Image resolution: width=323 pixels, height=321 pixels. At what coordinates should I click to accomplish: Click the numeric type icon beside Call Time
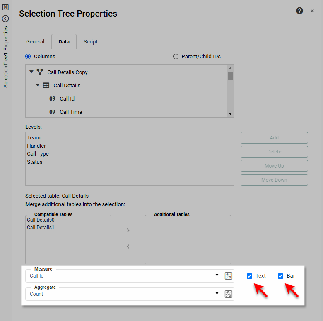pyautogui.click(x=52, y=112)
